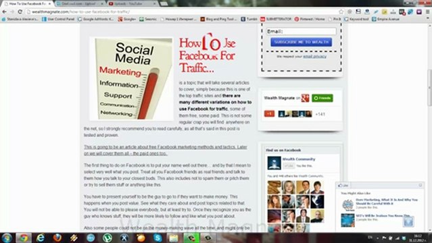
Task: Open the underlined free Facebook marketing methods link
Action: click(166, 151)
